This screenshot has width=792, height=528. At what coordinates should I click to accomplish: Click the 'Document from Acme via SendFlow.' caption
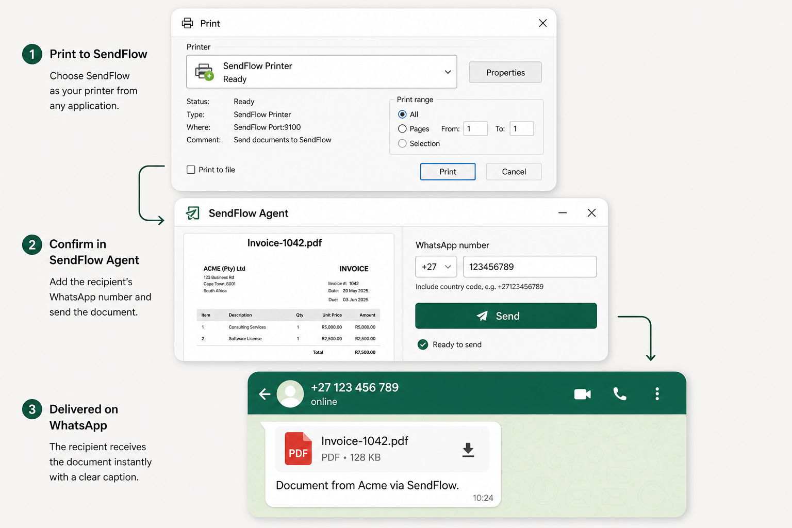367,485
